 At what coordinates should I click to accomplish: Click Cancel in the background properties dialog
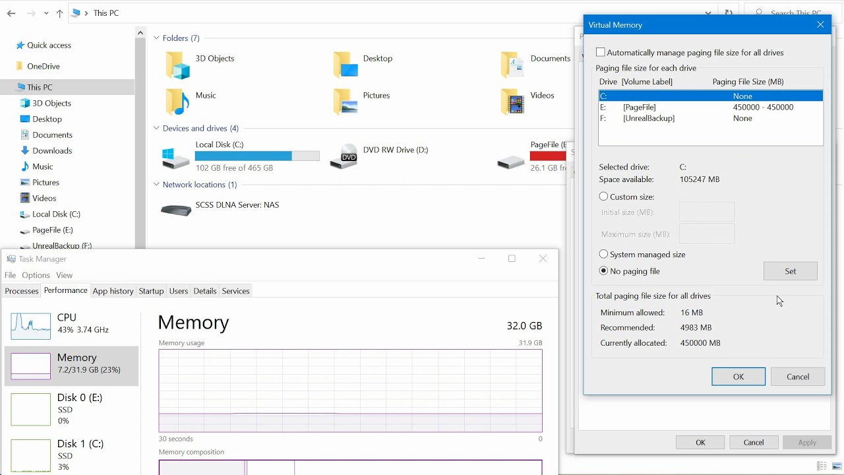754,443
